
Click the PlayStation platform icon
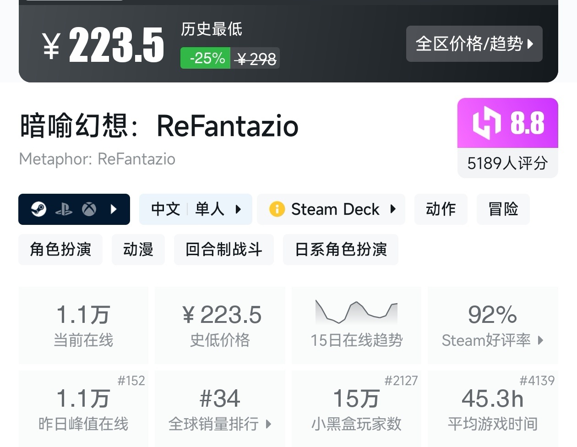click(x=64, y=210)
